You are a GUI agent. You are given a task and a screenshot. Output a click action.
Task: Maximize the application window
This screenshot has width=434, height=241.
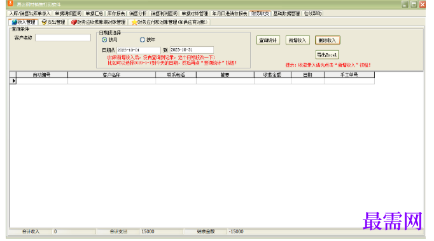tap(414, 4)
